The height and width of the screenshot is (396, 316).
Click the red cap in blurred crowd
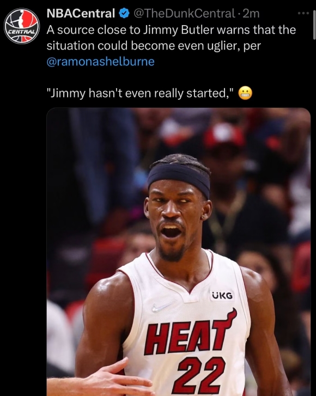coord(224,136)
